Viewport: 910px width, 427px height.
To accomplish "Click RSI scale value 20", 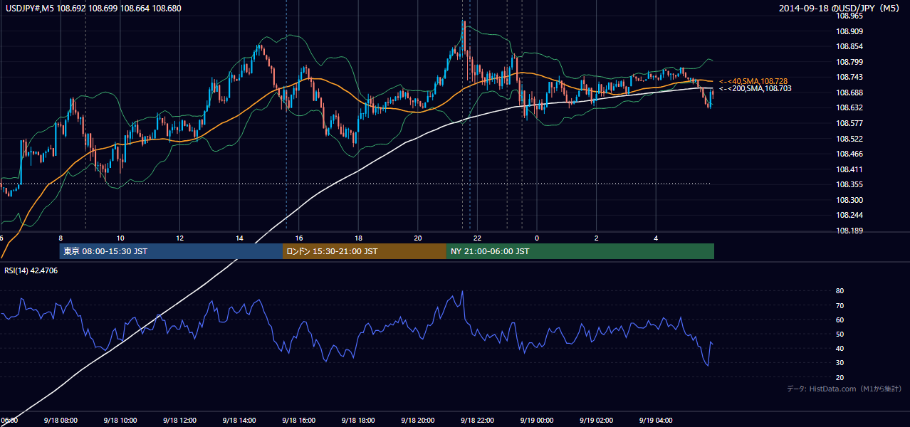I will 840,377.
